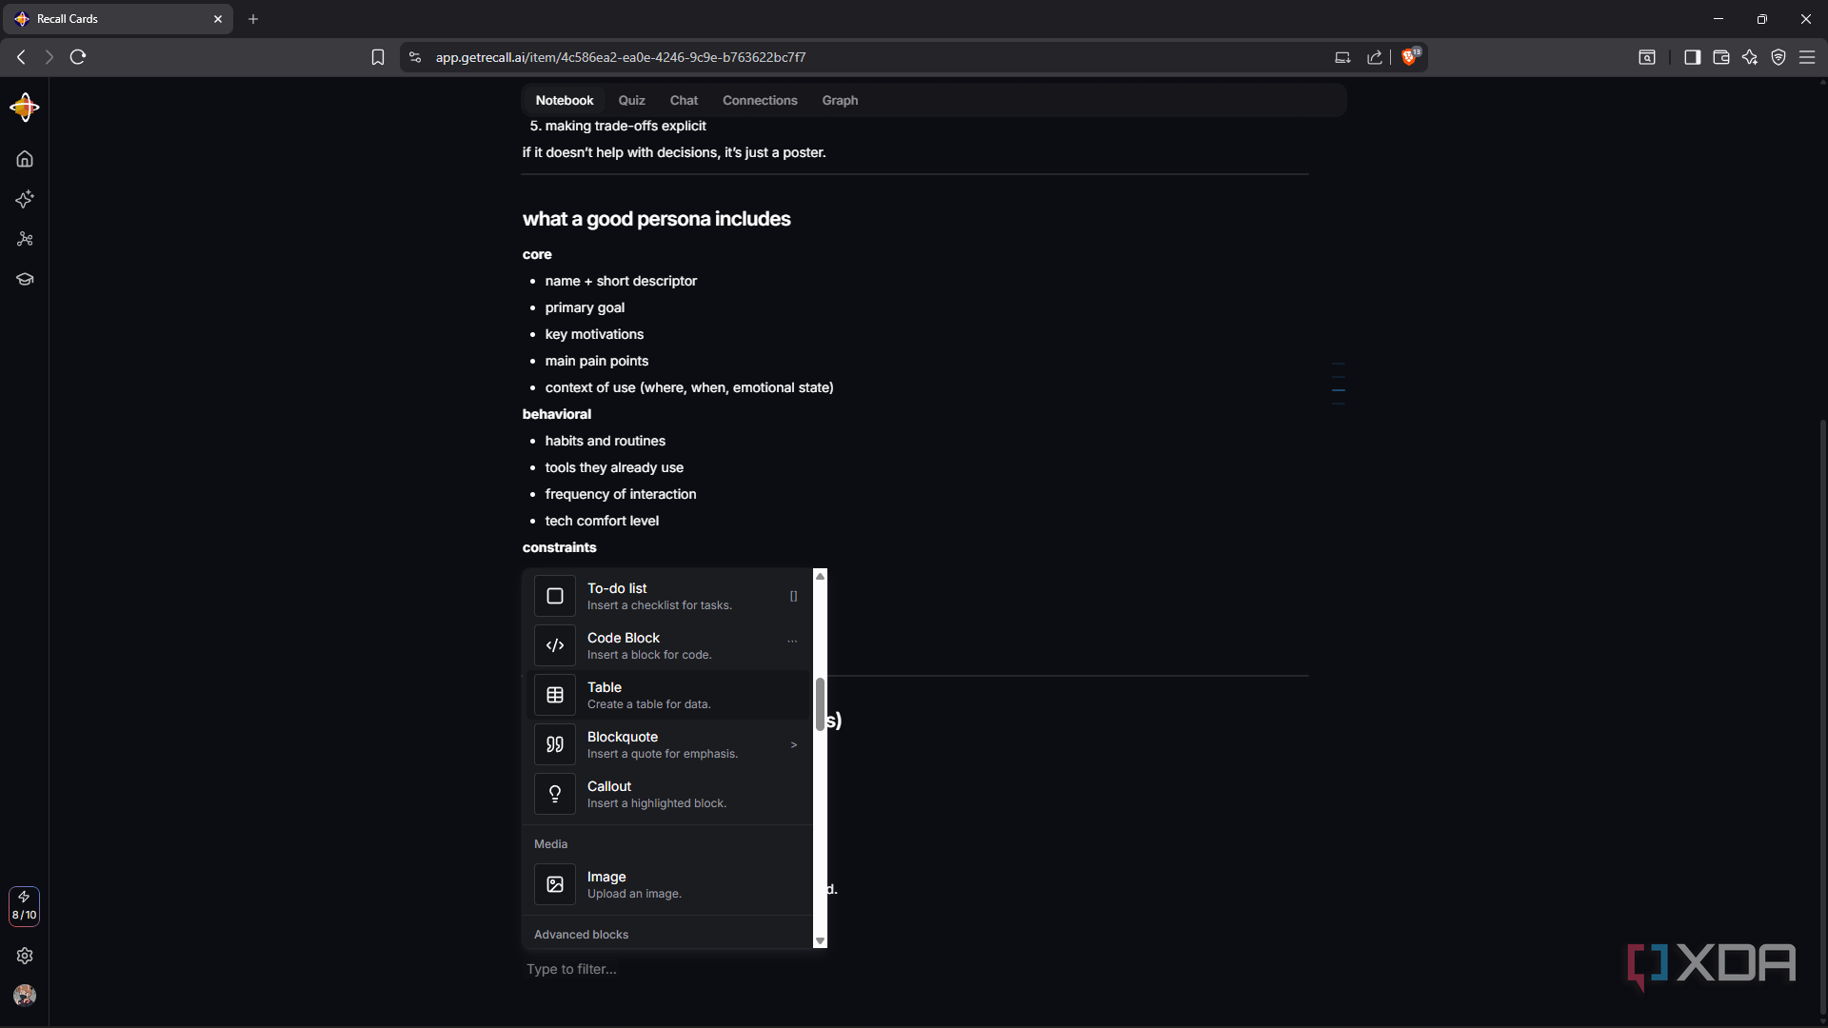Click the Recall logo icon
Image resolution: width=1828 pixels, height=1028 pixels.
click(25, 108)
